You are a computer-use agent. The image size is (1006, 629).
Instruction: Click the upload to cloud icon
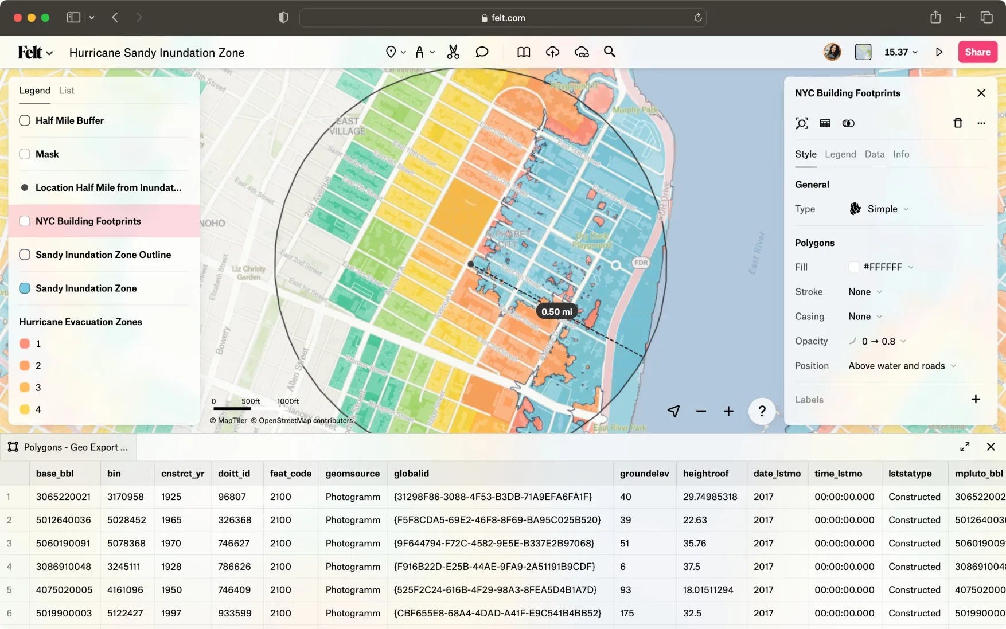[x=552, y=52]
